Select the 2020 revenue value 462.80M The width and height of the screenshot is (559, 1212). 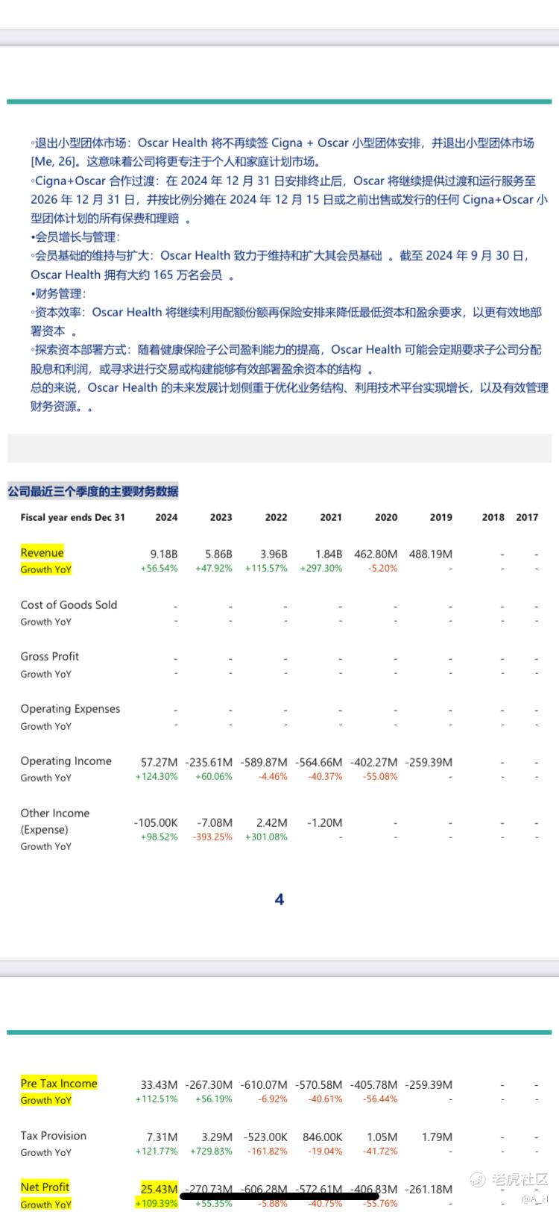[x=376, y=555]
